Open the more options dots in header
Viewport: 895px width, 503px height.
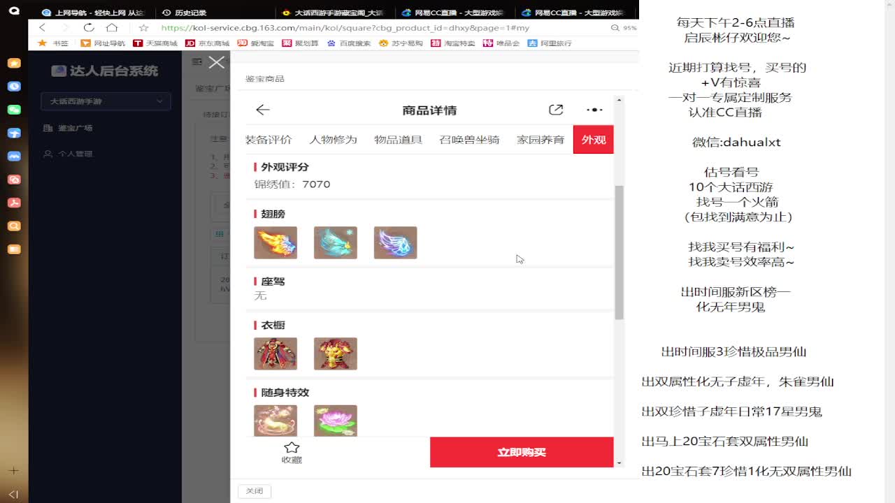click(594, 110)
